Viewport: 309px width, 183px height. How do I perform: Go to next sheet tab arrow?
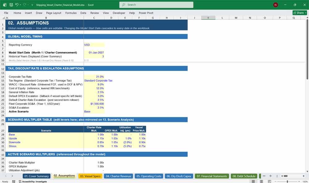12,176
